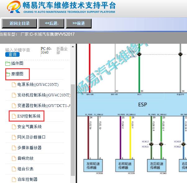Click the 折叠全部 collapse all link
This screenshot has height=183, width=187.
[x=62, y=51]
